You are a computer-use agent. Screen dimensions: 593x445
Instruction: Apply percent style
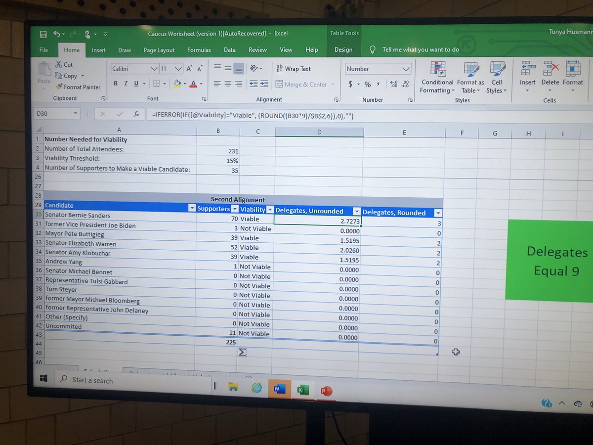coord(368,85)
